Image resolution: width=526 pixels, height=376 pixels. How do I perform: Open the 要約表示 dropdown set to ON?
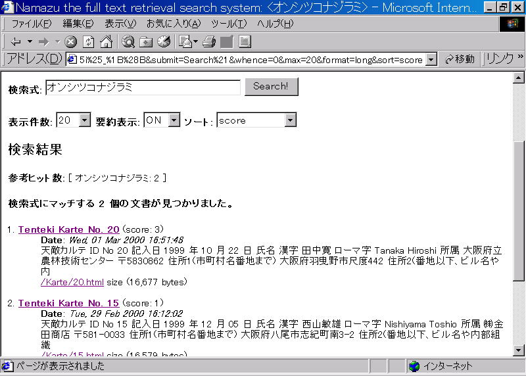coord(174,120)
